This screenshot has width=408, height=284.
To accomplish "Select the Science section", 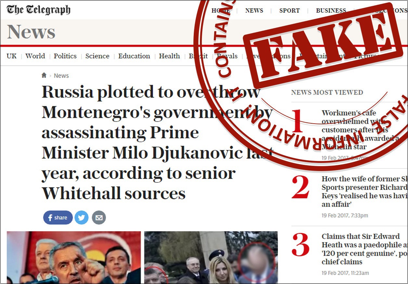I will point(97,56).
